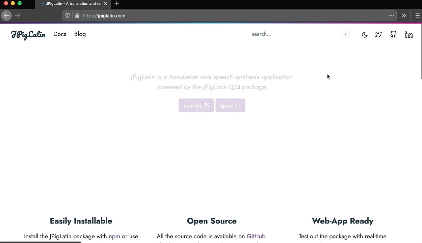Open the Docs menu item

pyautogui.click(x=60, y=34)
